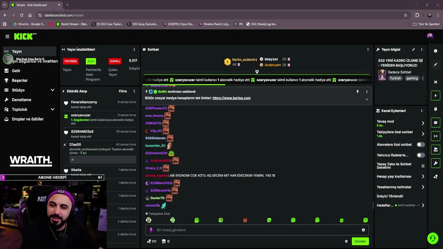Open the green support headset button
The height and width of the screenshot is (249, 443).
433,238
